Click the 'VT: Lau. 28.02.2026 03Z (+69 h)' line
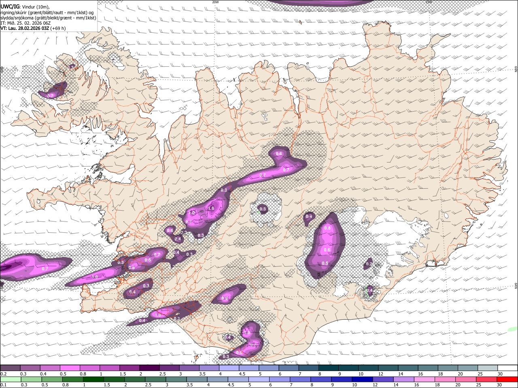Image resolution: width=518 pixels, height=388 pixels. pyautogui.click(x=33, y=28)
